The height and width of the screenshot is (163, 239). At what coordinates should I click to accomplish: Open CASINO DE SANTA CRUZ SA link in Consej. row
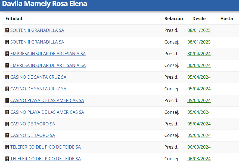coord(38,89)
